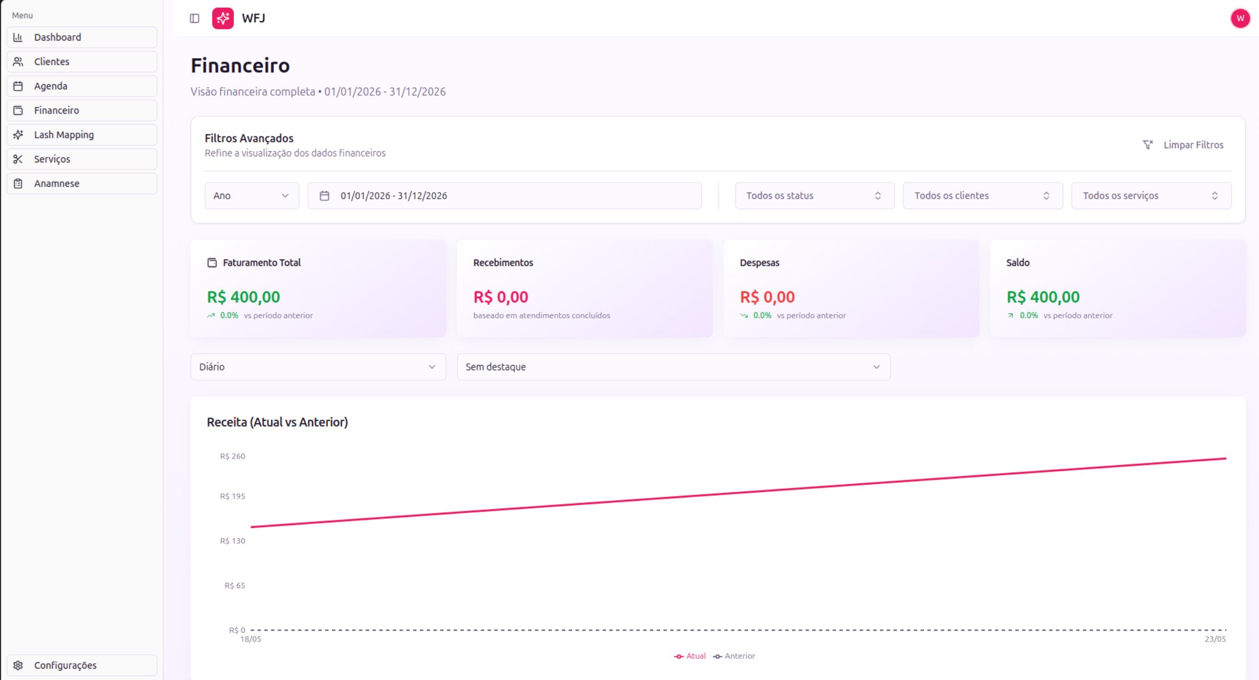
Task: Open the user avatar W menu
Action: click(1240, 18)
